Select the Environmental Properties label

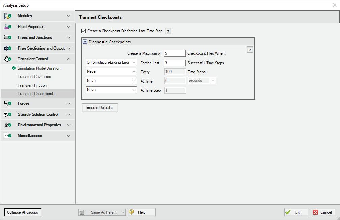pos(39,125)
